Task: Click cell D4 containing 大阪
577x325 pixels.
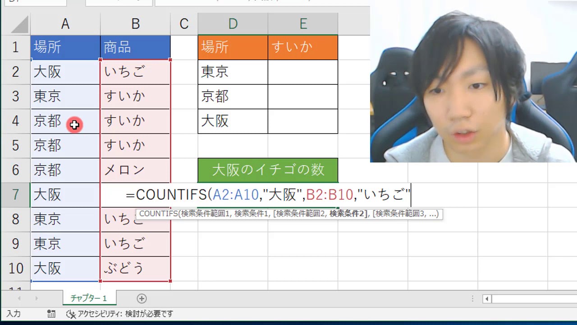Action: [233, 121]
